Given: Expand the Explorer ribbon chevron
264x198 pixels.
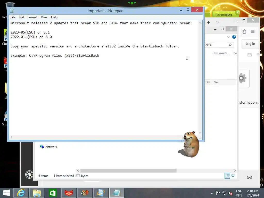Looking at the screenshot, I should click(x=228, y=37).
